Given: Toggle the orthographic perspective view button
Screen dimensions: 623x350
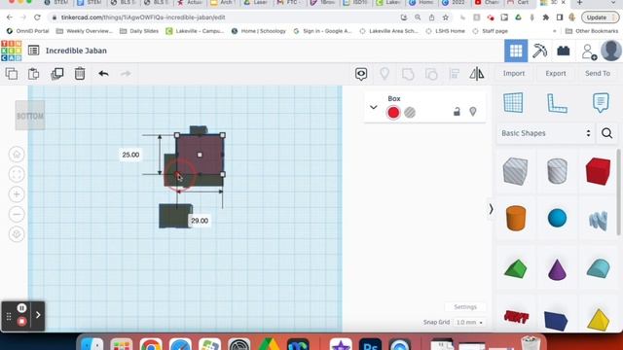Looking at the screenshot, I should coord(17,234).
